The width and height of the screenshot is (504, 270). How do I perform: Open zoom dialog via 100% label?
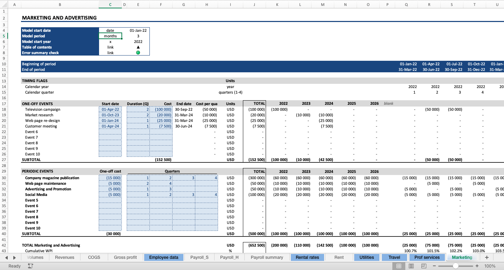click(490, 266)
